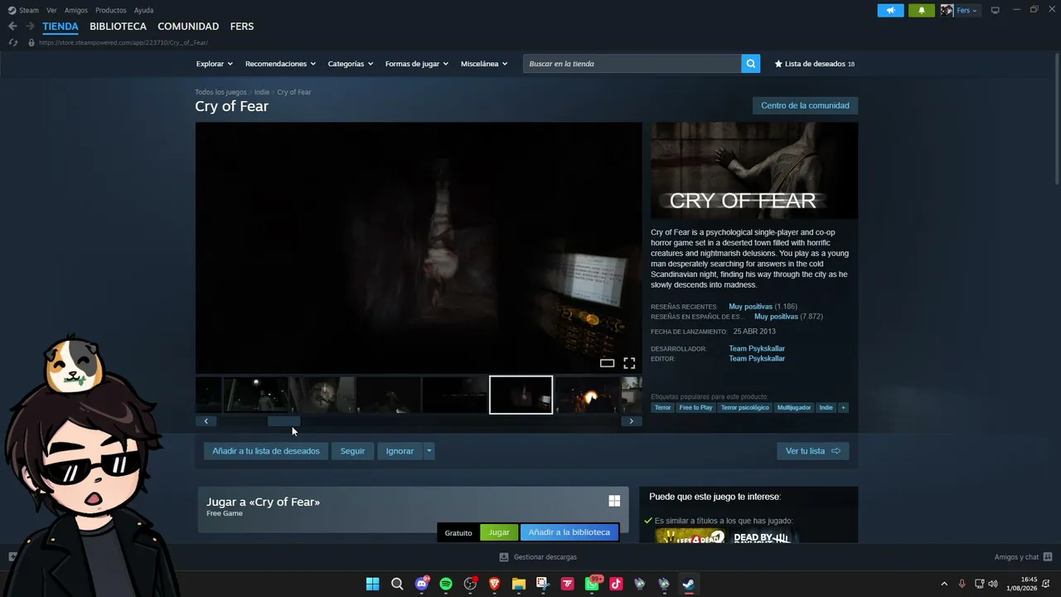Viewport: 1061px width, 597px height.
Task: Open Discord from the taskbar
Action: (x=422, y=584)
